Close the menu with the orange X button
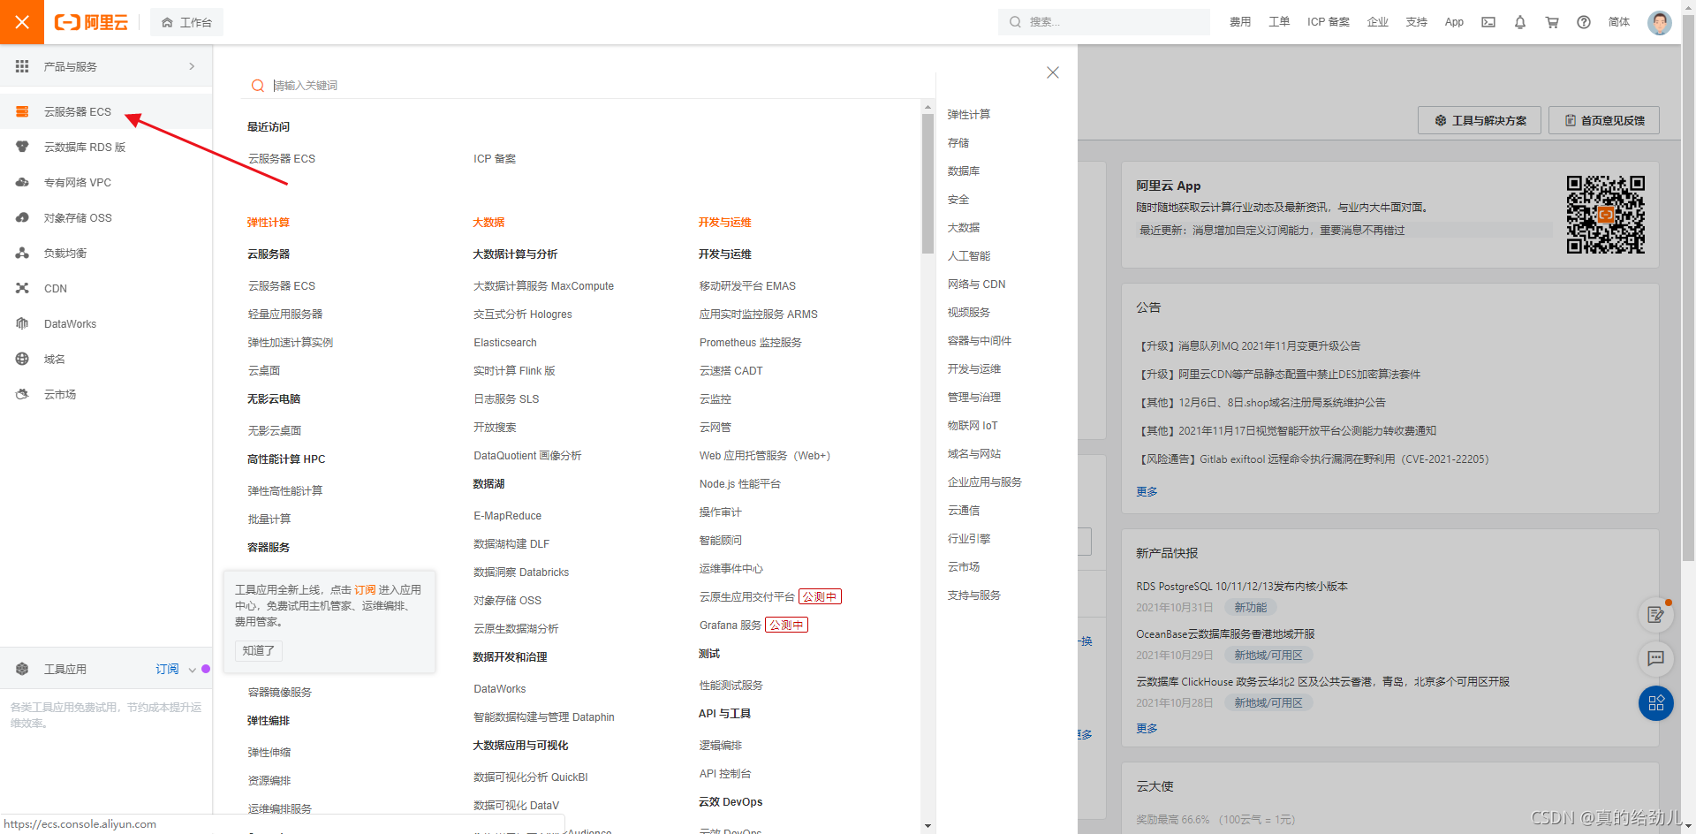This screenshot has width=1696, height=834. (22, 22)
